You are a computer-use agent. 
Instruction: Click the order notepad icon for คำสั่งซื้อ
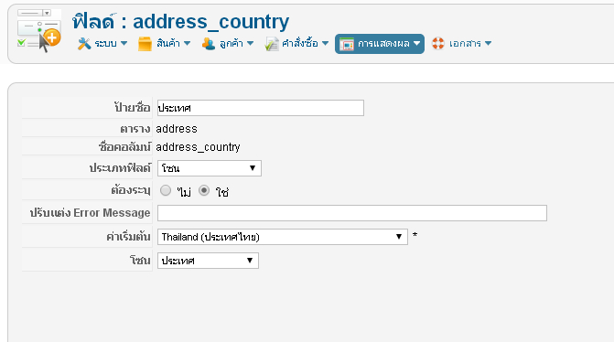point(272,44)
